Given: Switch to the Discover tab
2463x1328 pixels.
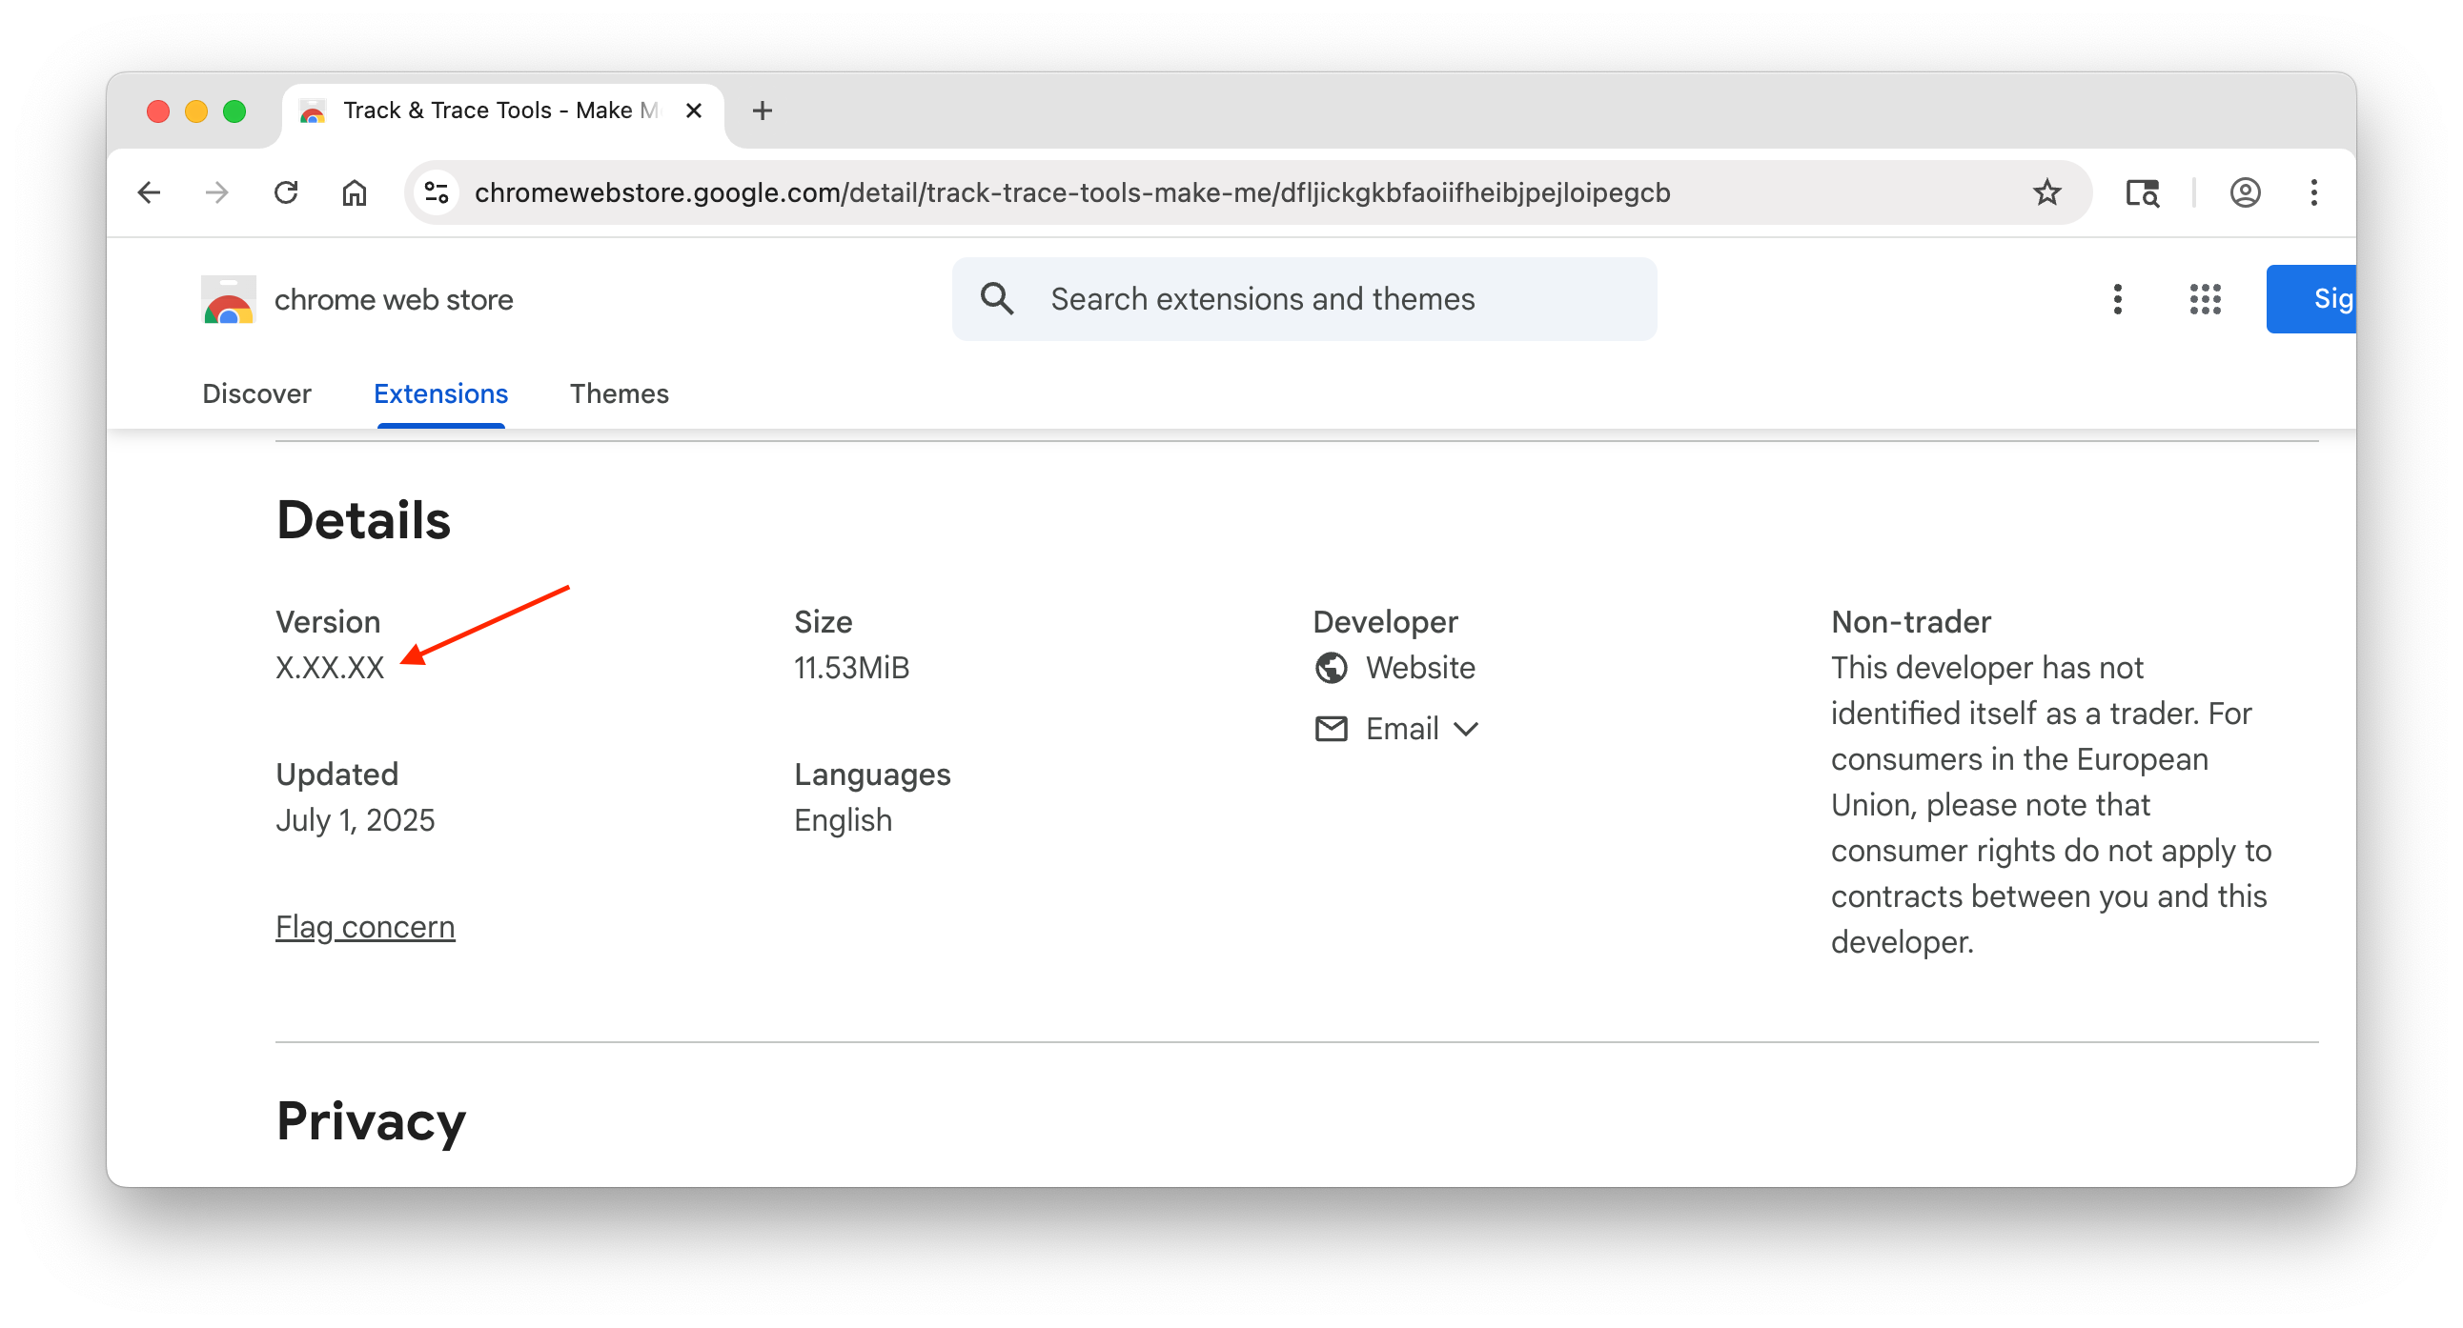Looking at the screenshot, I should pyautogui.click(x=256, y=393).
